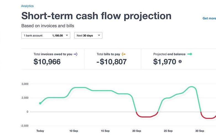
Task: Click the 25 Sep axis label
Action: [168, 131]
